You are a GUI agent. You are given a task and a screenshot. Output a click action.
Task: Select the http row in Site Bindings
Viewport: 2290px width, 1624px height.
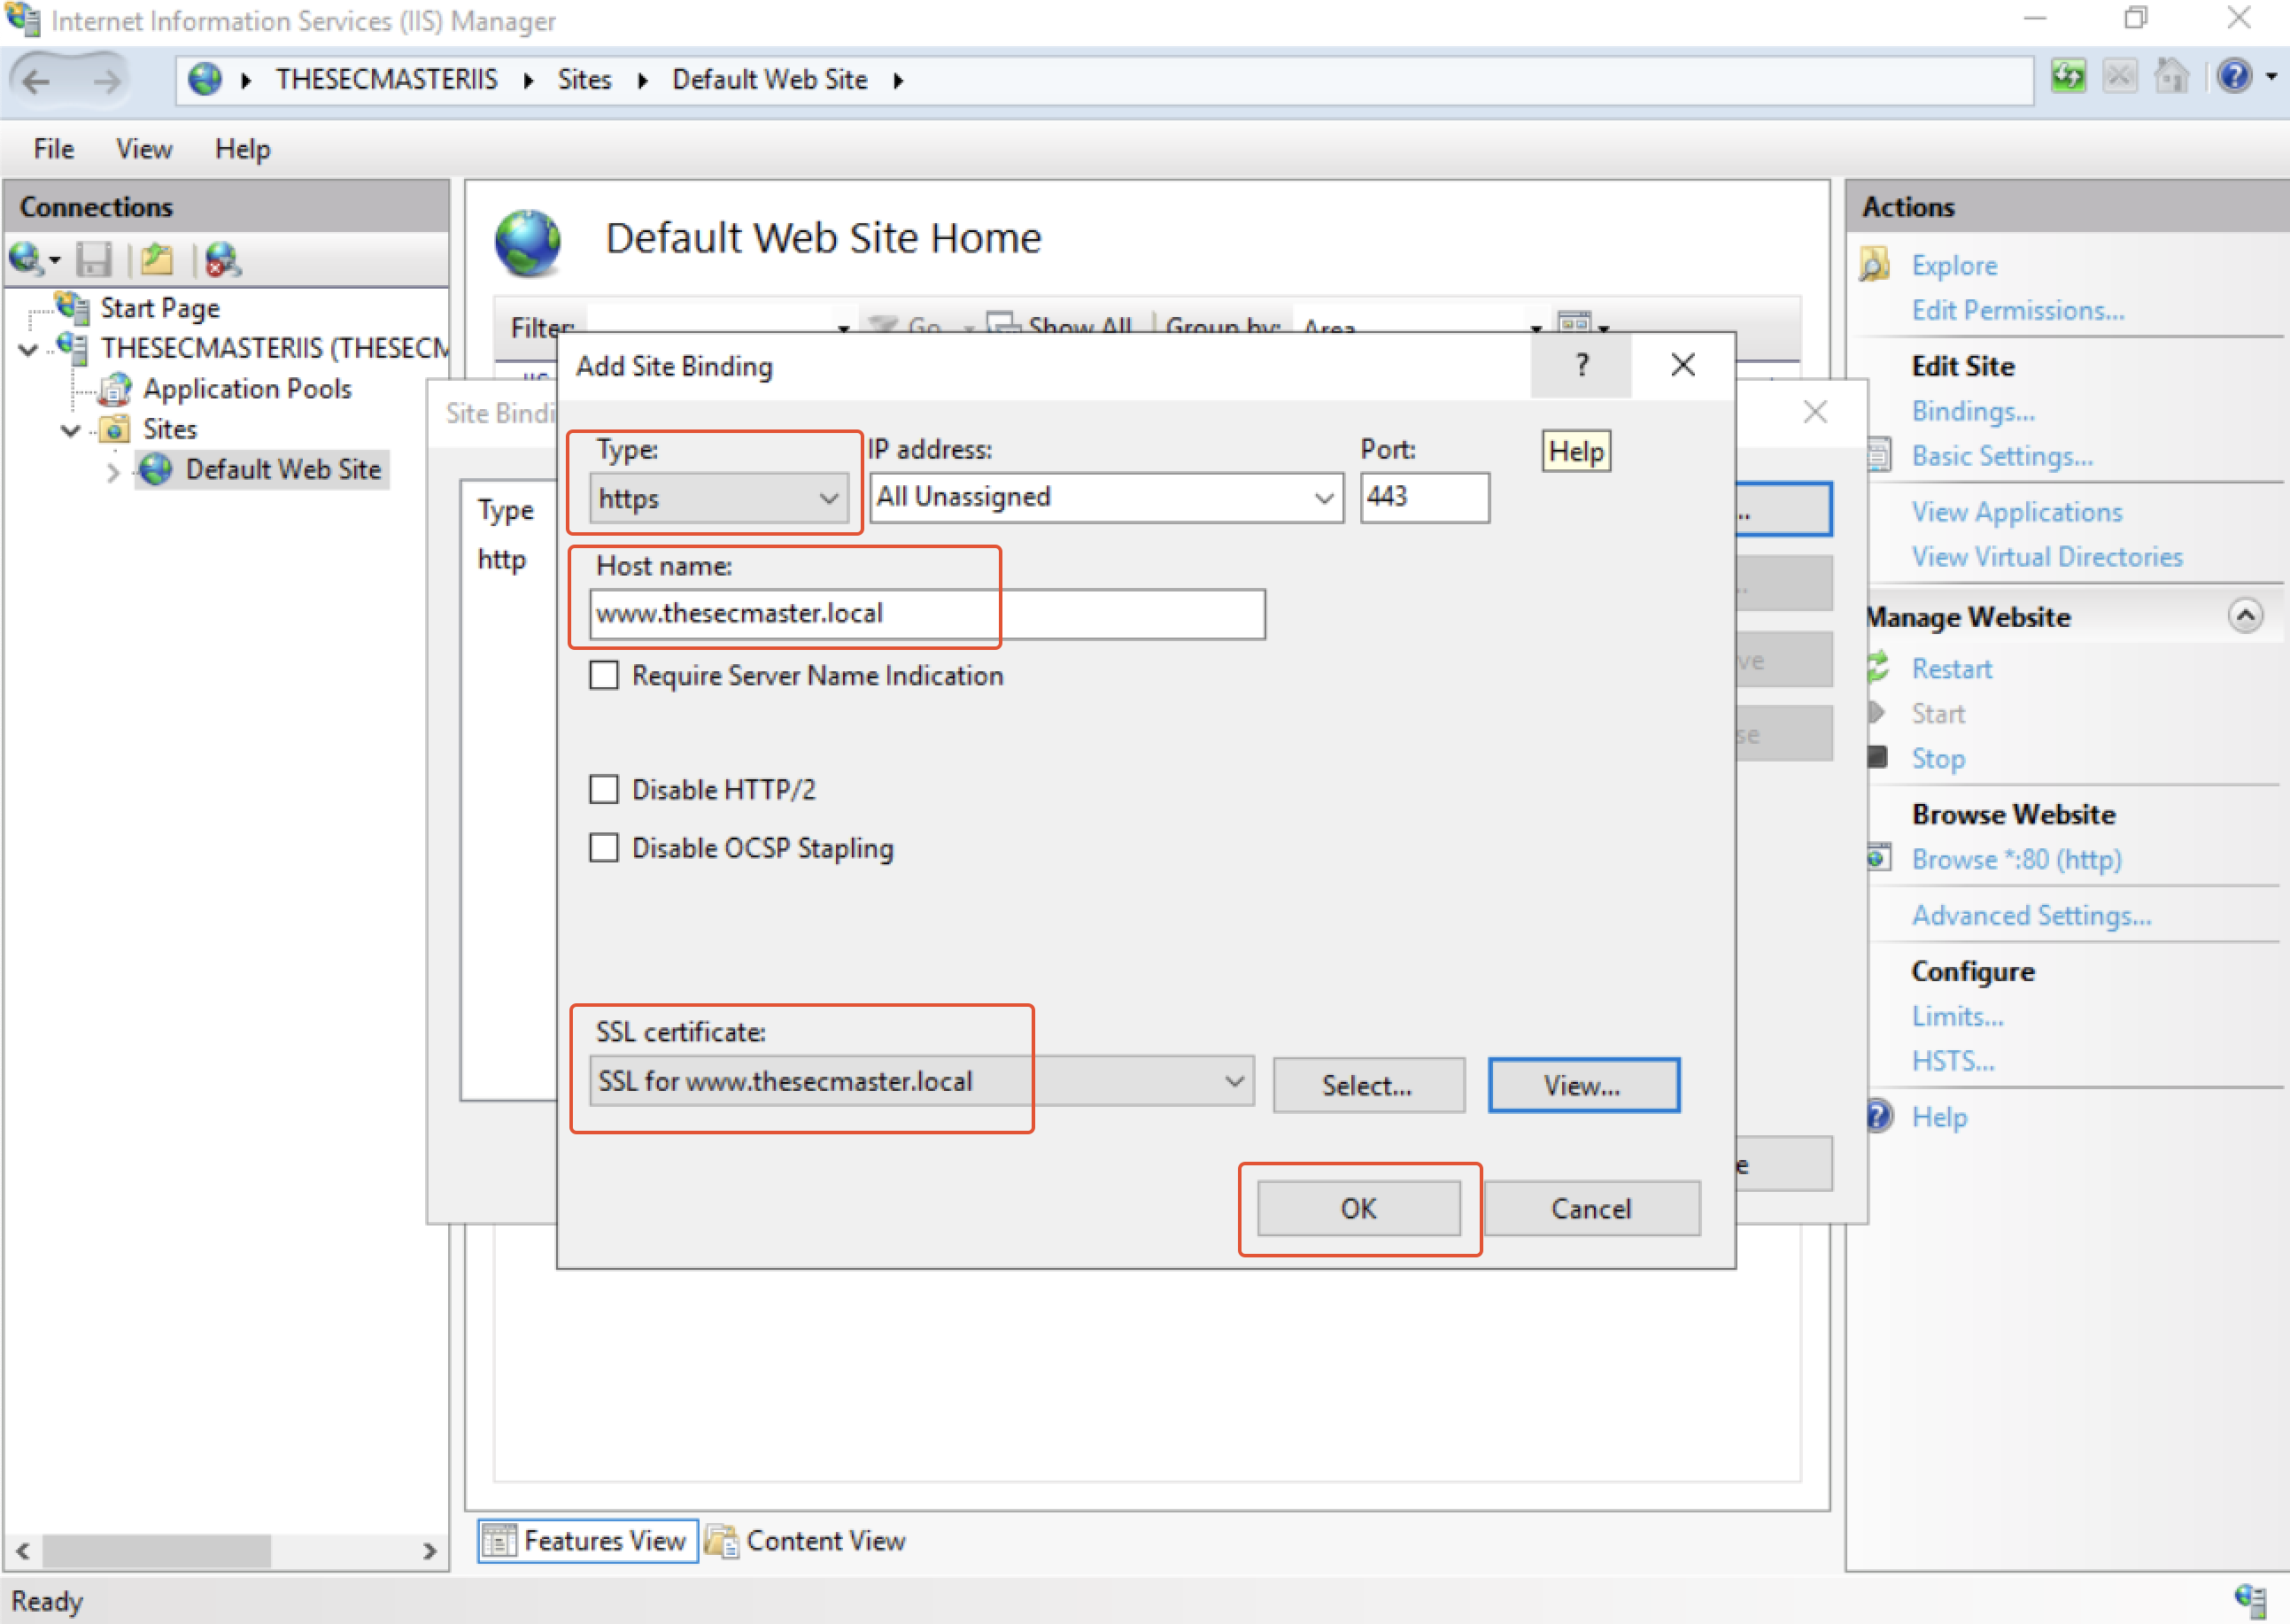point(503,560)
